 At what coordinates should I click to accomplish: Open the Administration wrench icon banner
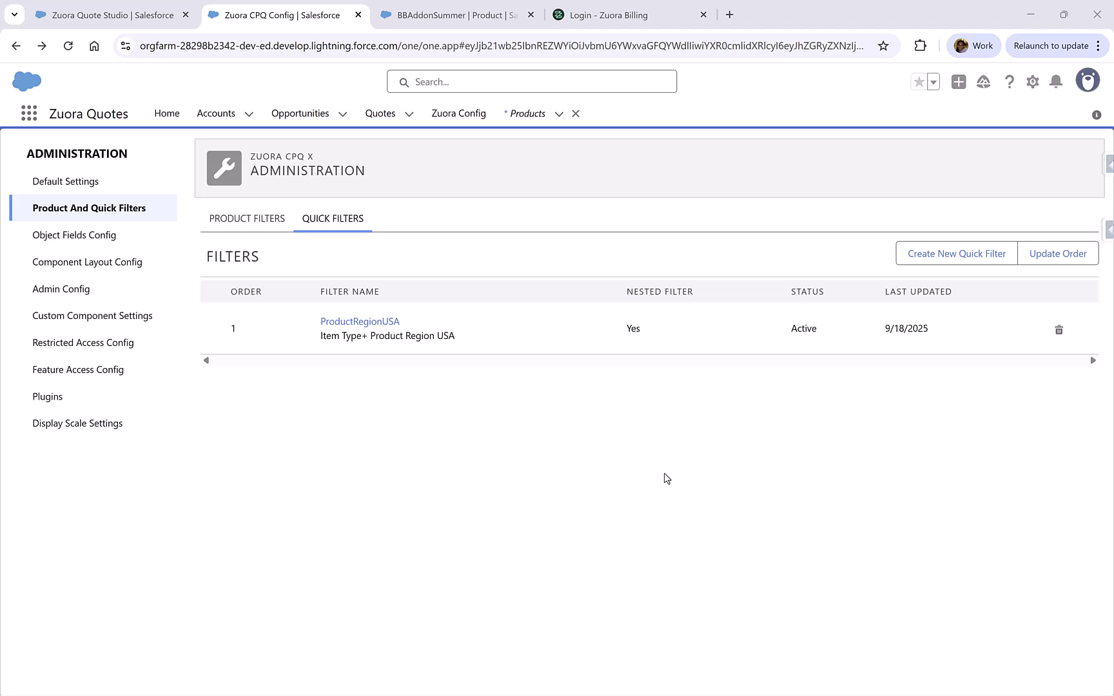(x=224, y=168)
